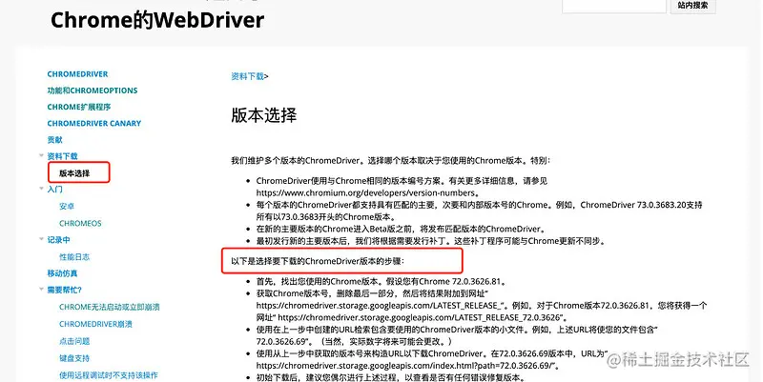Click the bullet mentioning ChromeDriver 73.0.3683.20
Viewport: 763px width, 382px height.
click(480, 211)
